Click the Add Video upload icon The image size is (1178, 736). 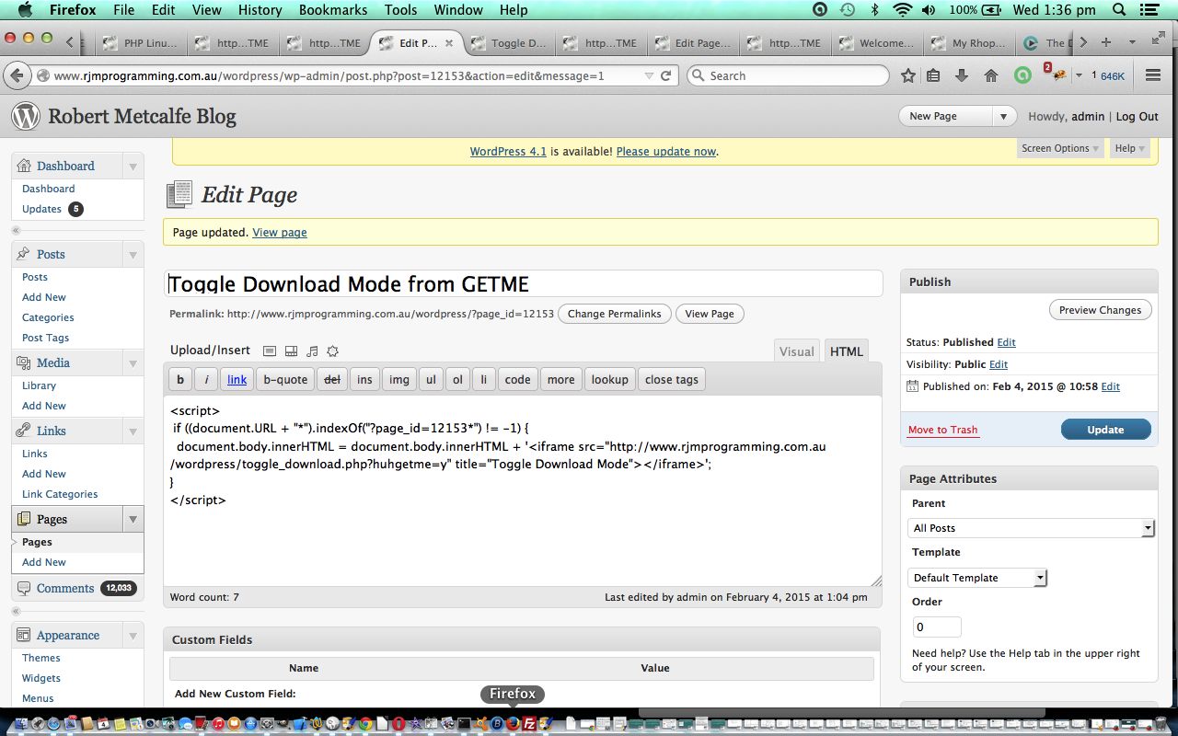pyautogui.click(x=291, y=351)
